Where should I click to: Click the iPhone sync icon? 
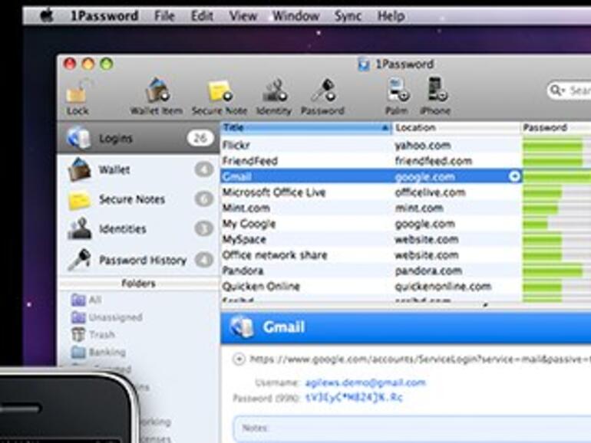click(435, 96)
